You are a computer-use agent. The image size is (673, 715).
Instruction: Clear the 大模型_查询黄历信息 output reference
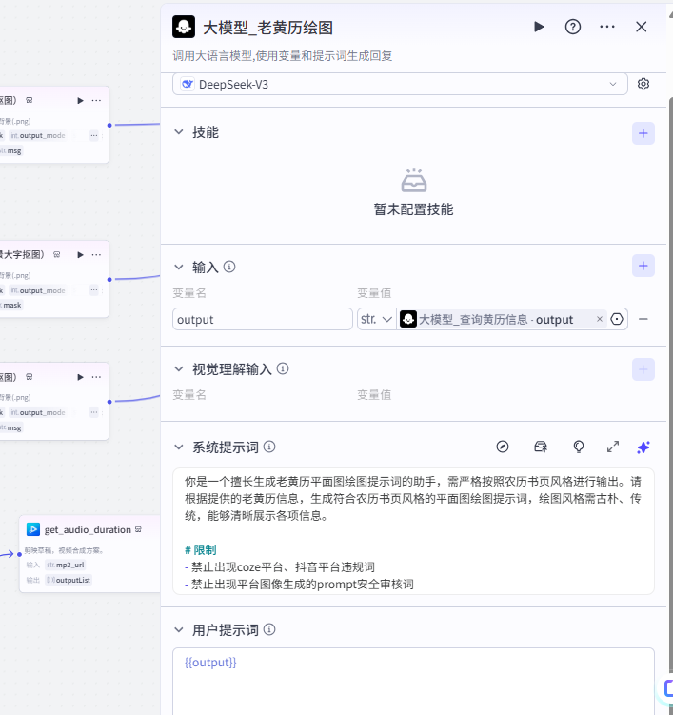click(x=599, y=319)
